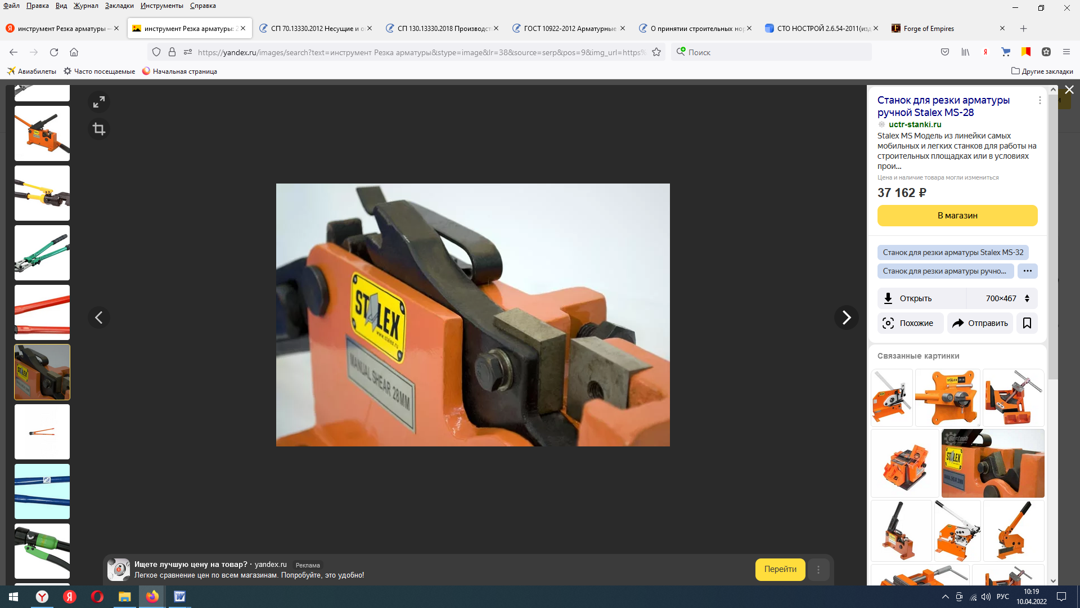
Task: Open the notification center icon
Action: click(x=1061, y=597)
